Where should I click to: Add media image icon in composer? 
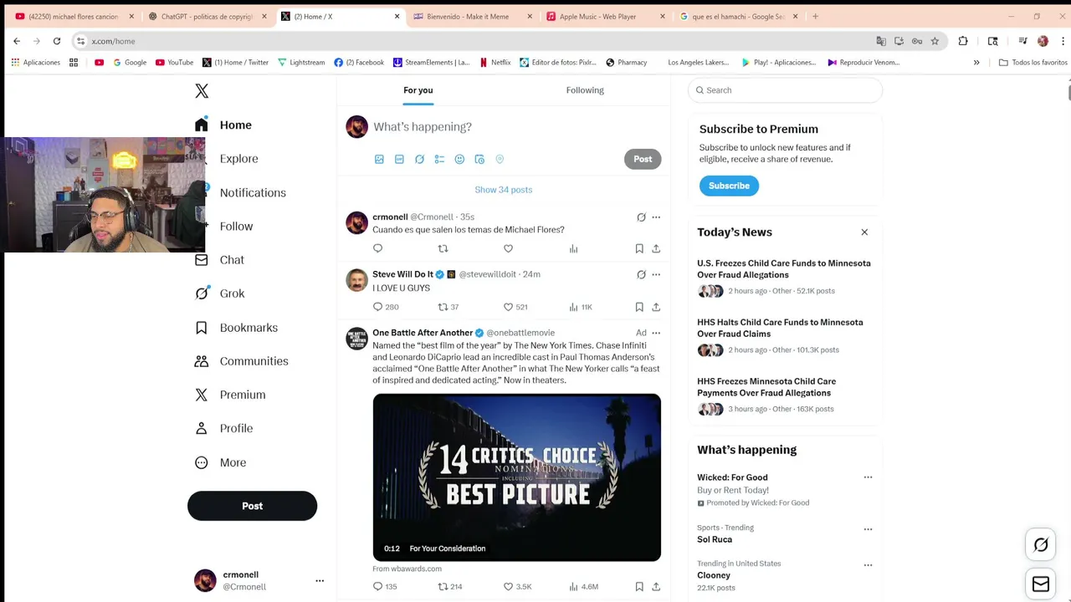[x=379, y=159]
